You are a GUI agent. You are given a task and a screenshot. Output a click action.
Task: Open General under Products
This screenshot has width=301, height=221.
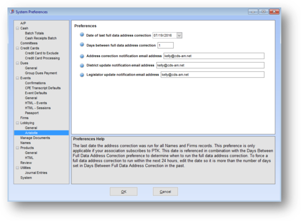click(x=31, y=153)
